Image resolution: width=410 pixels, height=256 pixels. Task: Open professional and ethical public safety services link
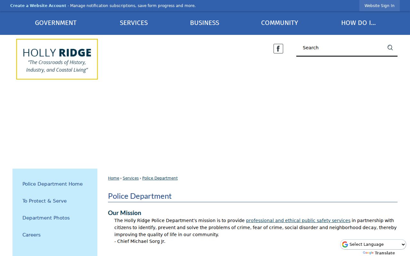tap(298, 220)
